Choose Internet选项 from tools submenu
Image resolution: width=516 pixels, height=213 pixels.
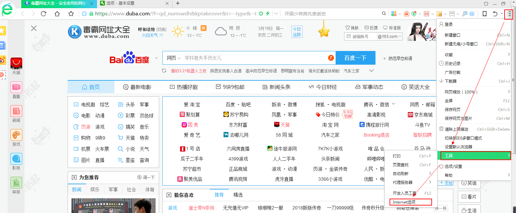411,202
